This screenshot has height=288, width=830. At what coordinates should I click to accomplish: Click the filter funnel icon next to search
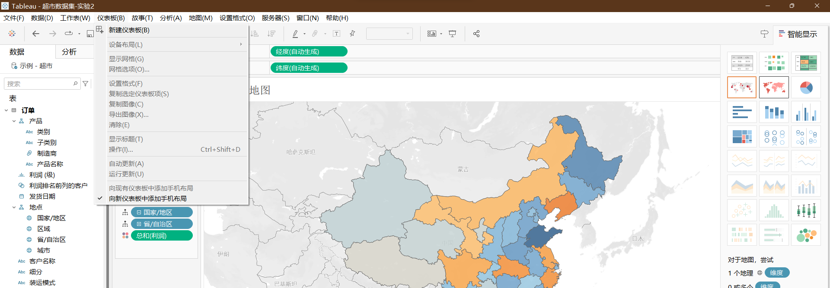(x=86, y=84)
